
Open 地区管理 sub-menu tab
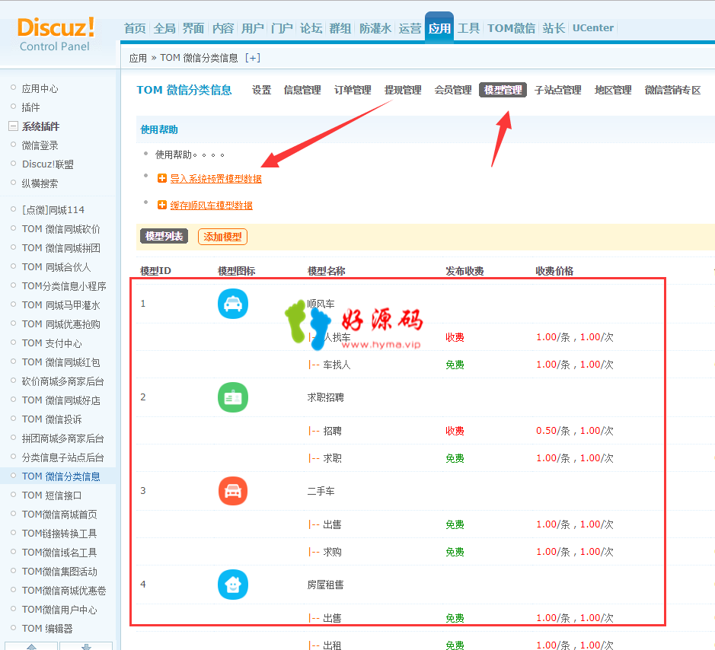[613, 91]
